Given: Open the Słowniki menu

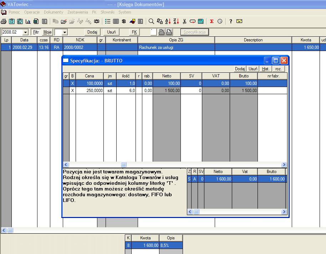Looking at the screenshot, I should (x=107, y=12).
